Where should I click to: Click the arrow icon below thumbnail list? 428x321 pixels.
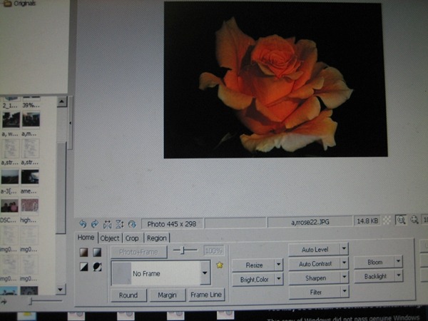point(4,301)
